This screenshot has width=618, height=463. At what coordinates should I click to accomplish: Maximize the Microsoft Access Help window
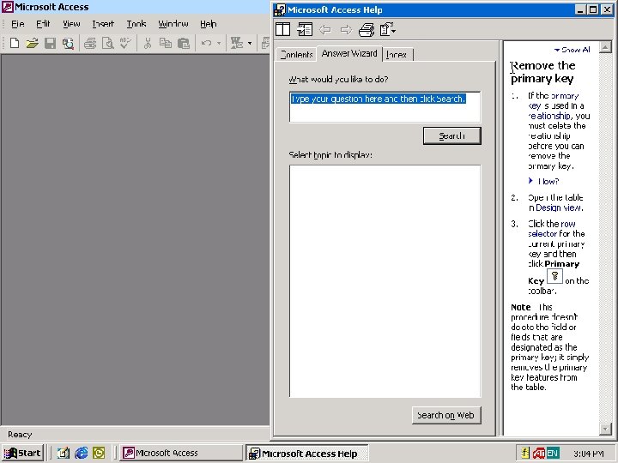pos(593,9)
